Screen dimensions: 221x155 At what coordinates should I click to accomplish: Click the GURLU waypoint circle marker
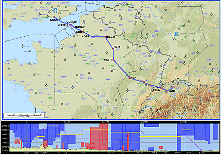pyautogui.click(x=71, y=25)
